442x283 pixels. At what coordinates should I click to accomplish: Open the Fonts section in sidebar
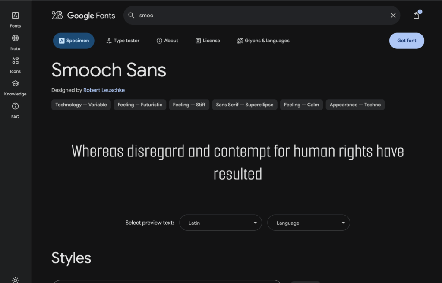(15, 20)
